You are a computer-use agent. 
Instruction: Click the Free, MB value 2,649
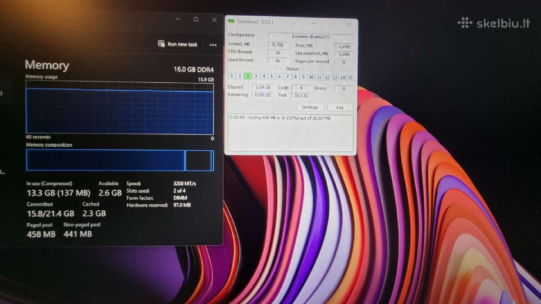click(x=344, y=46)
